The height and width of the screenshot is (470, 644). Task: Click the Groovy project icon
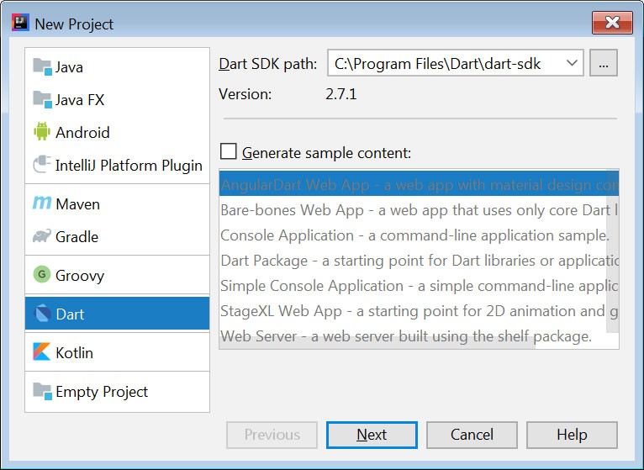42,276
